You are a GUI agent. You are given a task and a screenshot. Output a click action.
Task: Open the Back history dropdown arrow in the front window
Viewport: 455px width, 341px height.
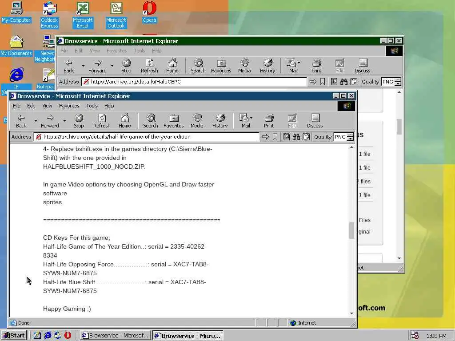click(x=36, y=121)
